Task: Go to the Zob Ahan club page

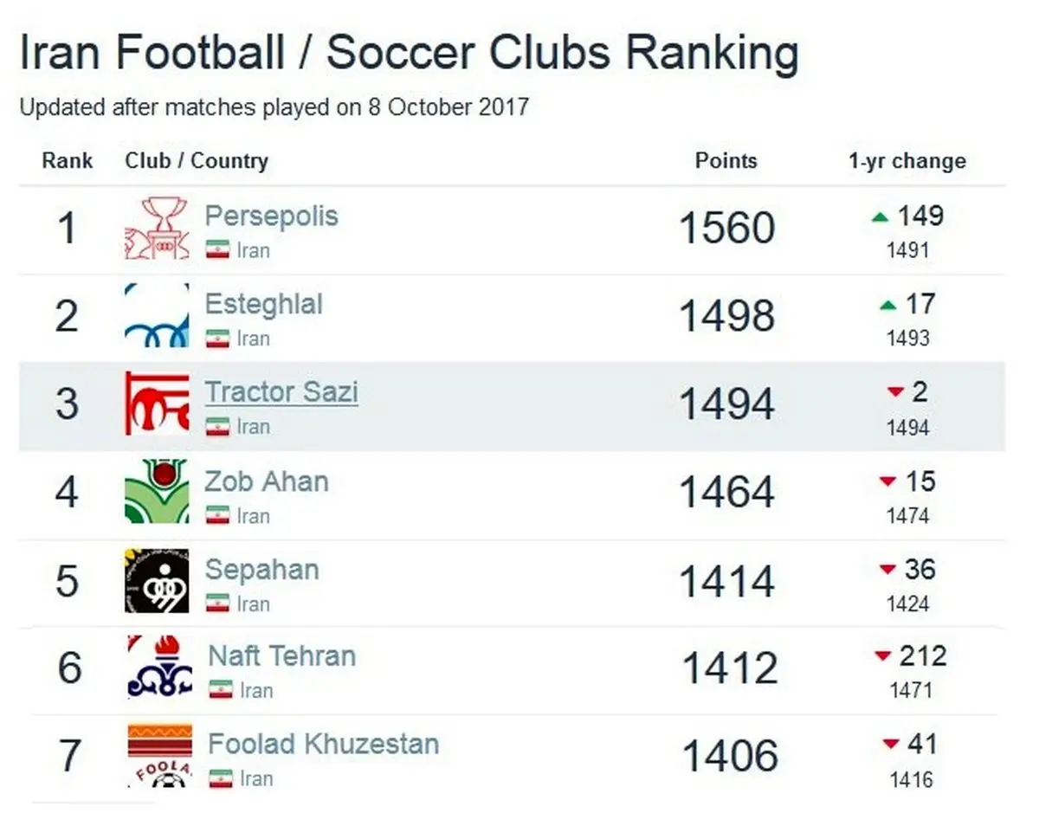Action: pyautogui.click(x=267, y=481)
